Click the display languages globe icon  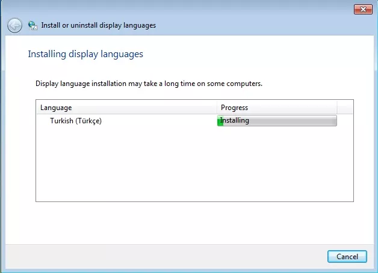point(33,25)
